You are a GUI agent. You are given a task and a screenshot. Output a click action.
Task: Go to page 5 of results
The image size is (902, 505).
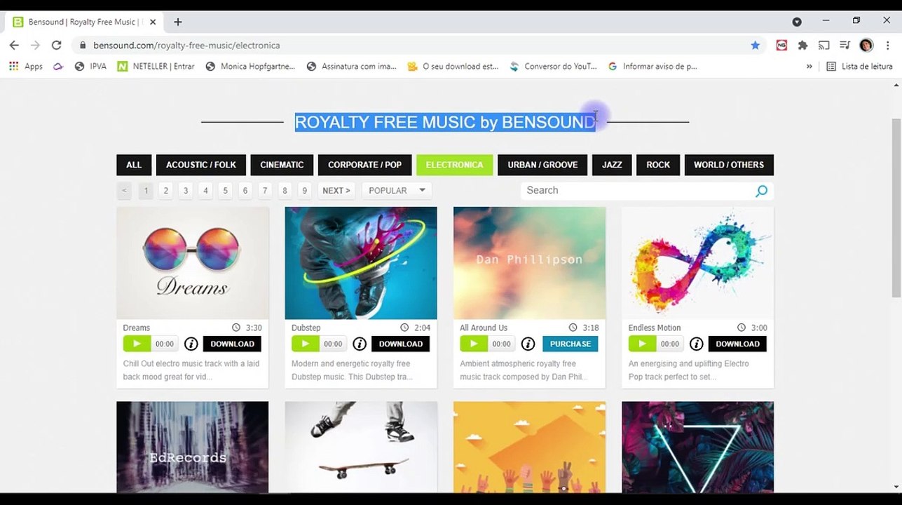[225, 190]
